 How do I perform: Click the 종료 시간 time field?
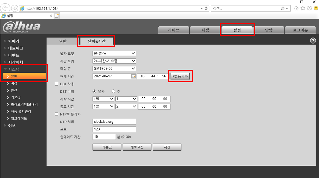point(154,106)
